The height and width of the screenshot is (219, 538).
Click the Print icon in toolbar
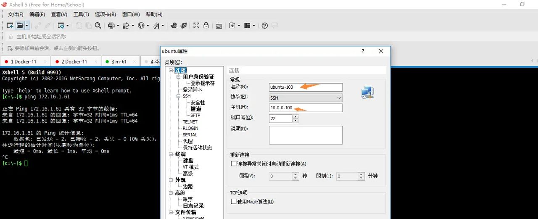point(111,26)
